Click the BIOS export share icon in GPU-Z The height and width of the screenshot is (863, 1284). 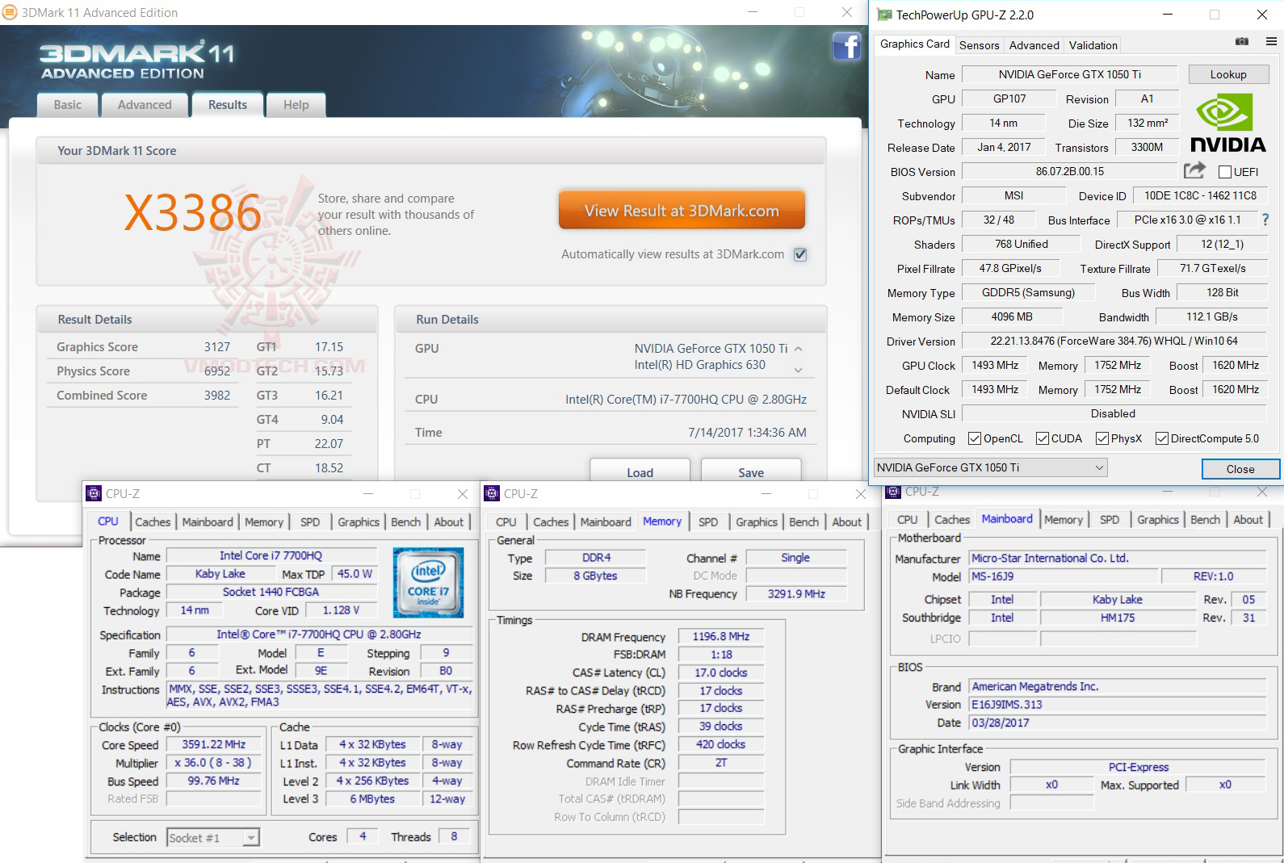coord(1194,170)
